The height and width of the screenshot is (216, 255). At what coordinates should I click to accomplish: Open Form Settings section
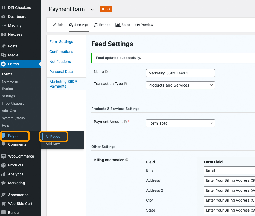(x=61, y=42)
